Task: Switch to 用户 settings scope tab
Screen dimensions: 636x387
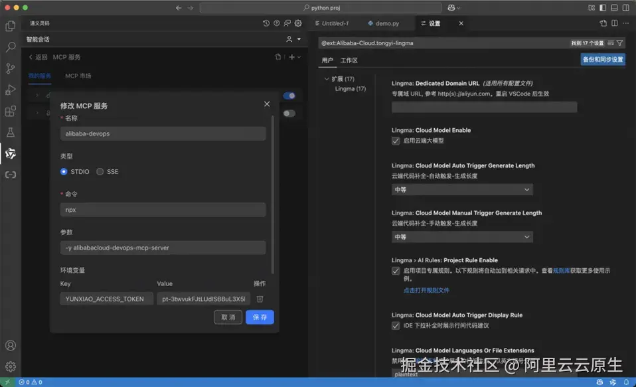Action: tap(327, 60)
